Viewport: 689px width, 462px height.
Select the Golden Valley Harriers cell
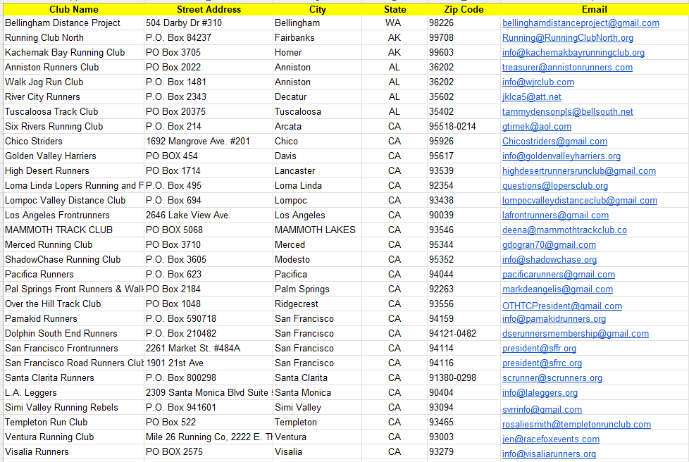pos(74,156)
